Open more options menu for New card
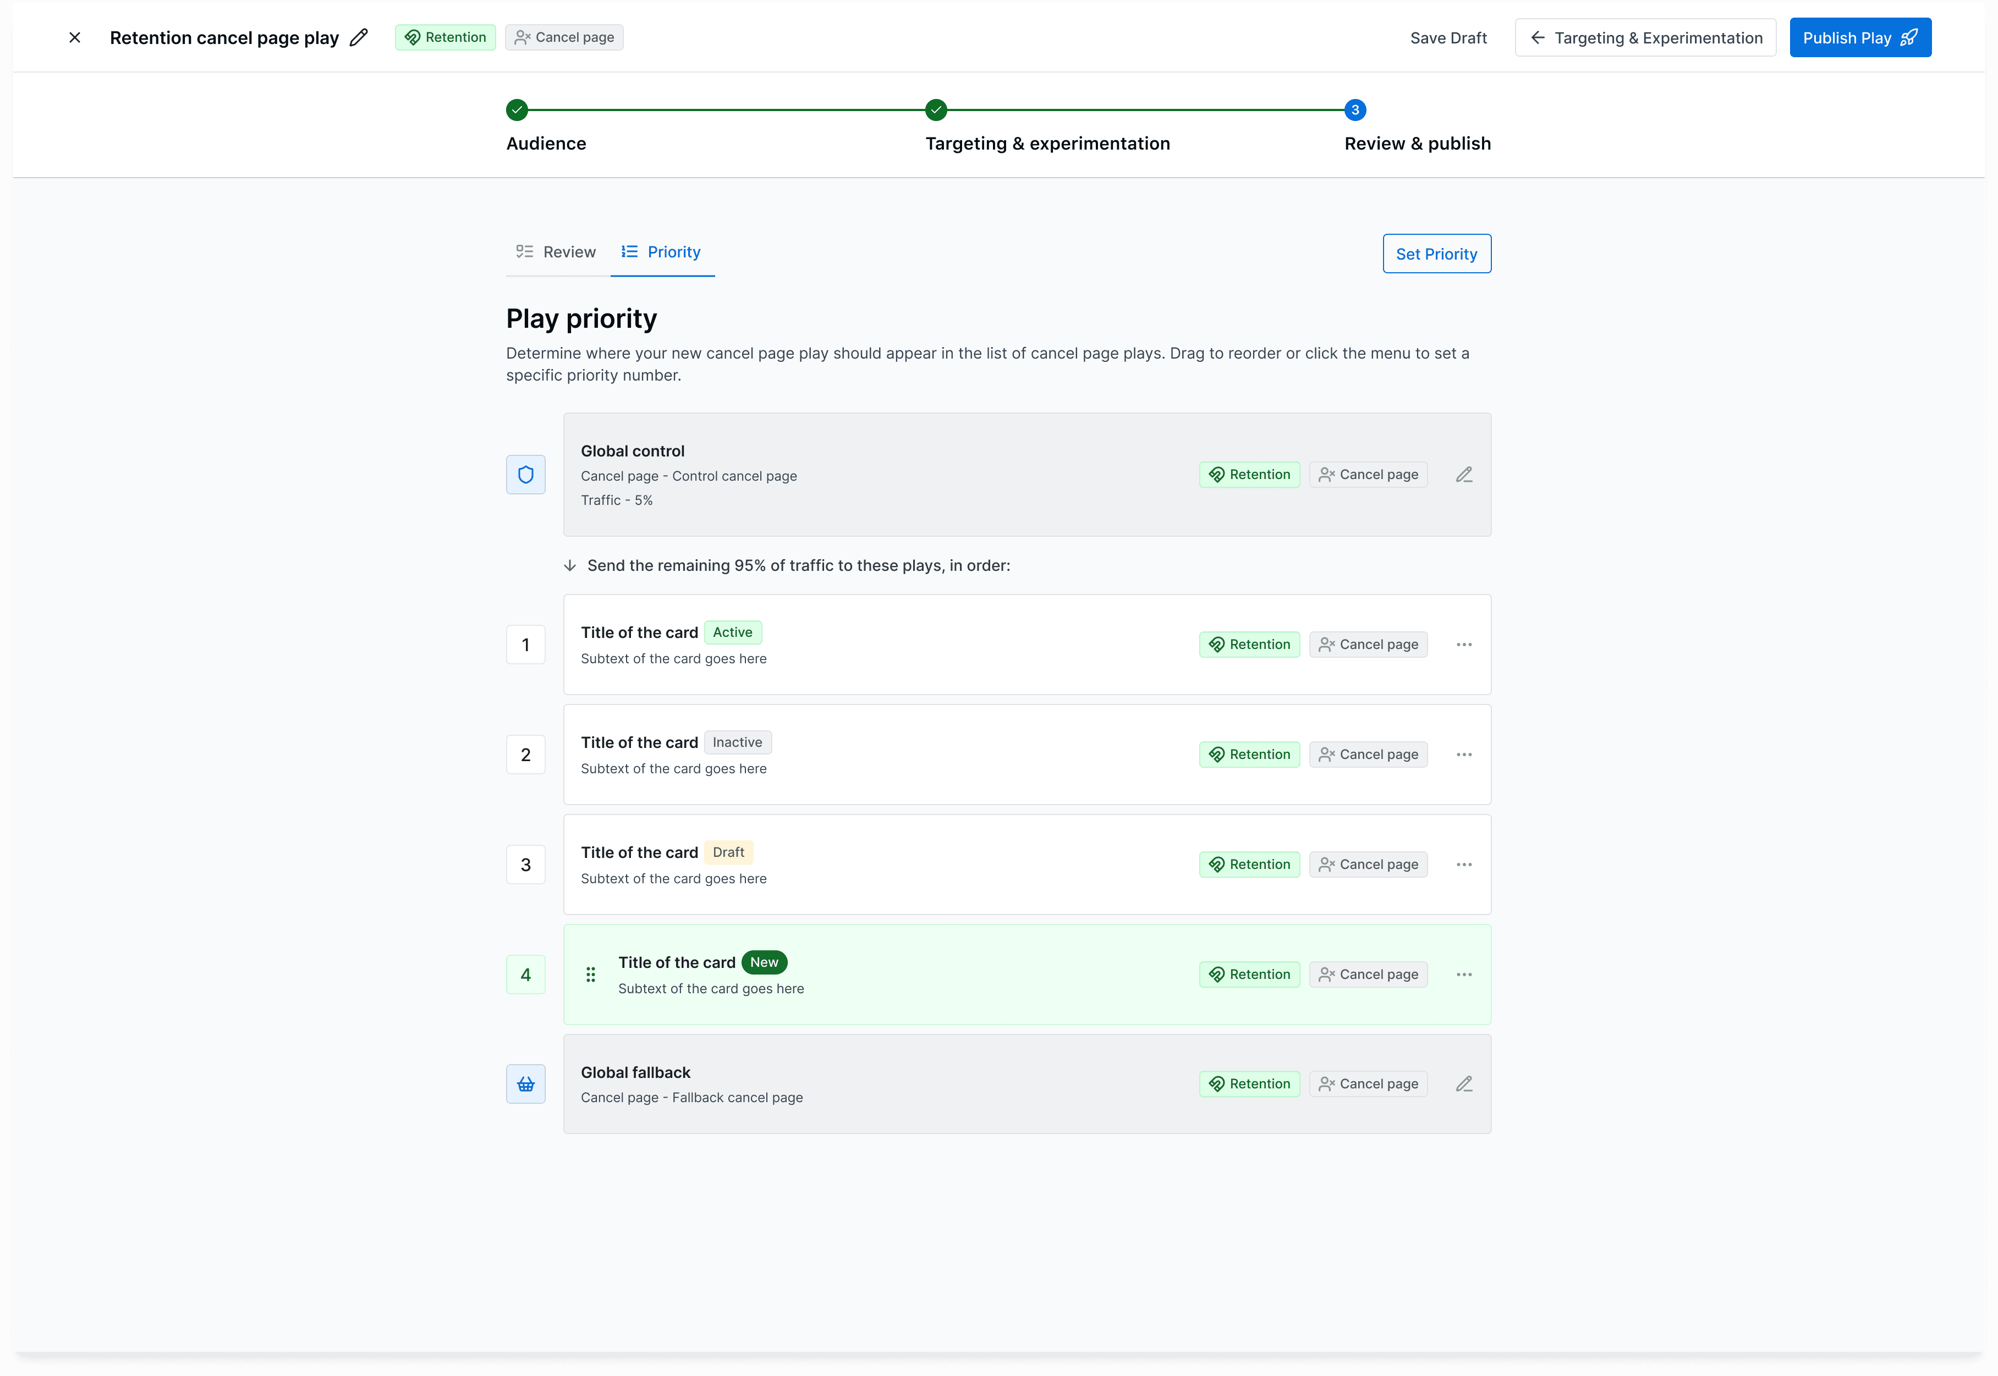The height and width of the screenshot is (1376, 1998). [1463, 975]
